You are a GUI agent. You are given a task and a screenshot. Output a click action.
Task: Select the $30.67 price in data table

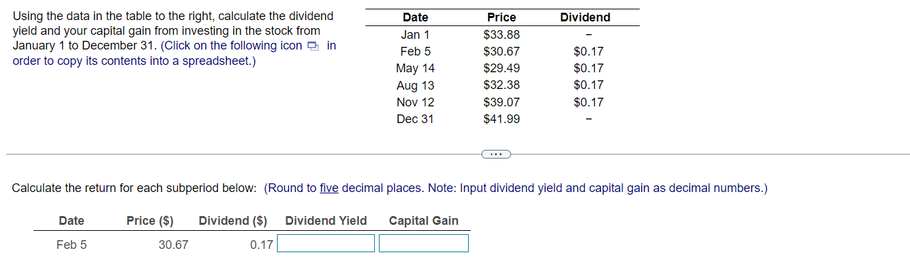pos(502,52)
